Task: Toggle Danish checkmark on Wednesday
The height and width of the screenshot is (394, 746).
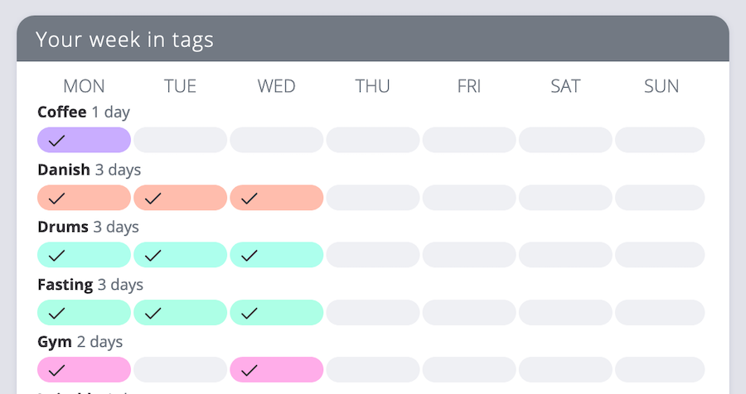Action: pyautogui.click(x=276, y=197)
